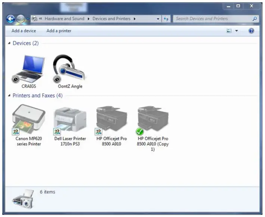The height and width of the screenshot is (217, 265).
Task: Click the Dell Laser Printer 1710n PS3 label
Action: [x=70, y=141]
